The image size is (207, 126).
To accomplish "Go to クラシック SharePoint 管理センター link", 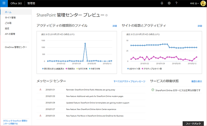I will (x=15, y=122).
